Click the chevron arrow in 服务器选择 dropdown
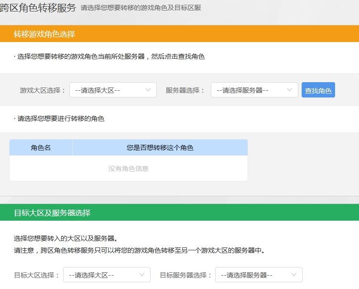The height and width of the screenshot is (289, 359). pos(289,90)
